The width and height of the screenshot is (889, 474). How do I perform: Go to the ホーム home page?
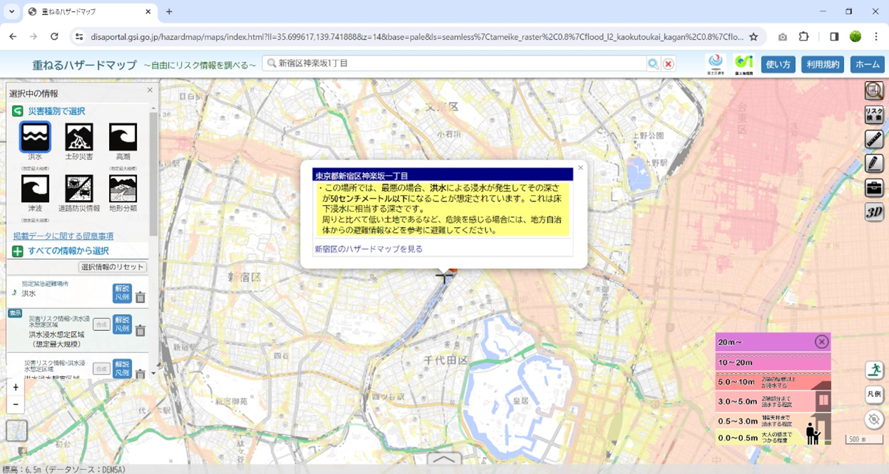coord(867,64)
